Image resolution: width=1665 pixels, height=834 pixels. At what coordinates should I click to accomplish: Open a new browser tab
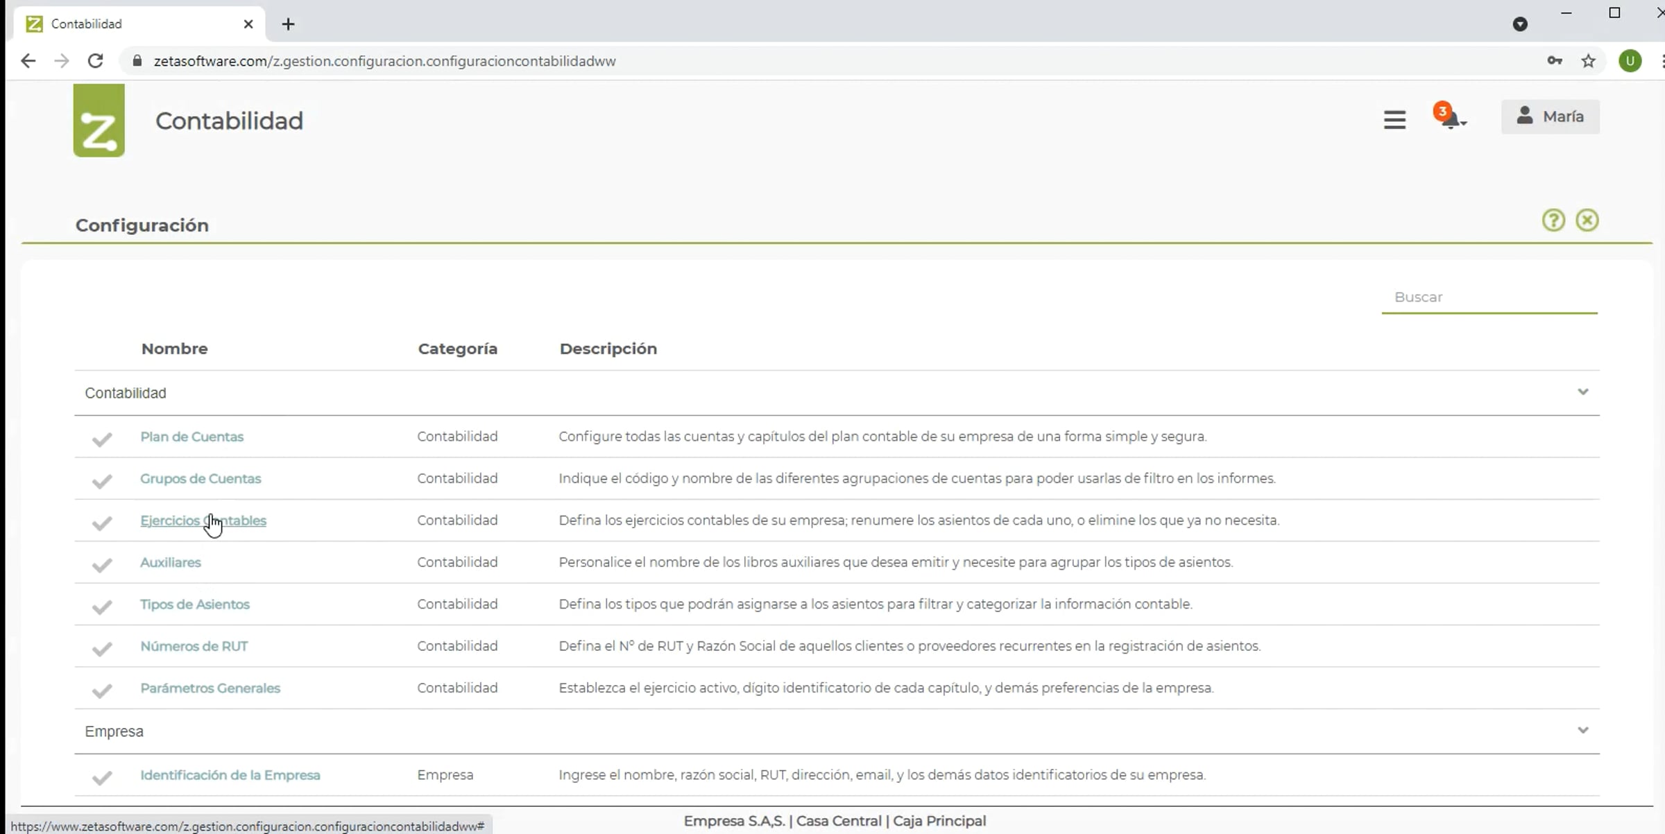(289, 24)
